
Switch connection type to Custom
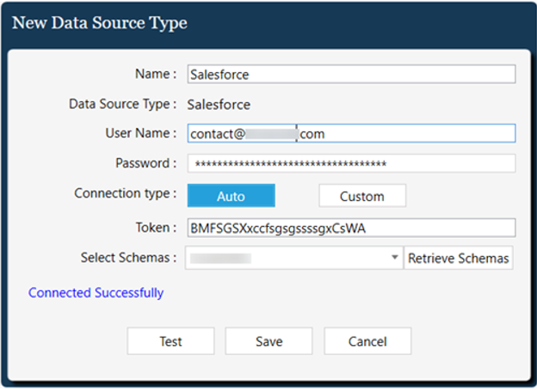(x=361, y=196)
